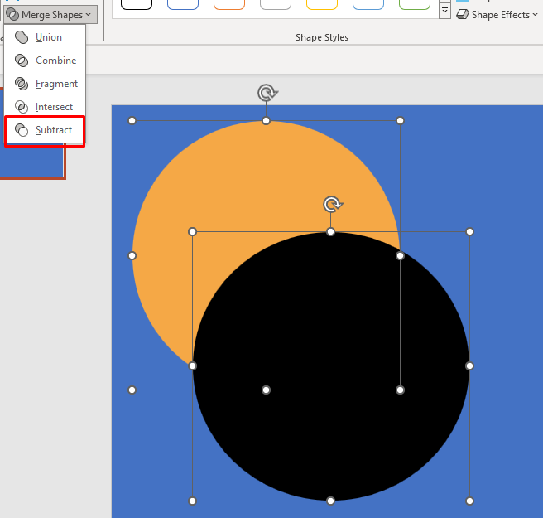Expand the Shape Effects dropdown

coord(497,14)
